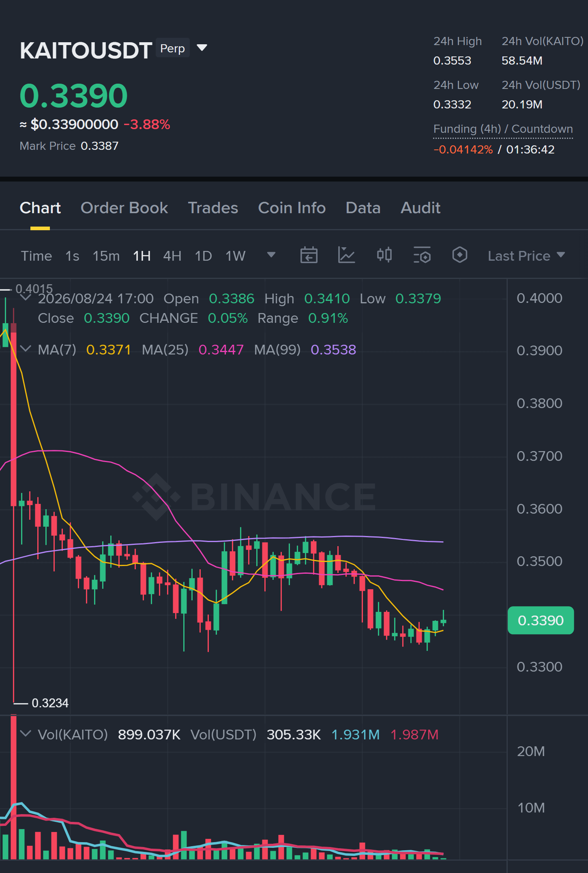Click the volume MA value 1.931M

[356, 735]
